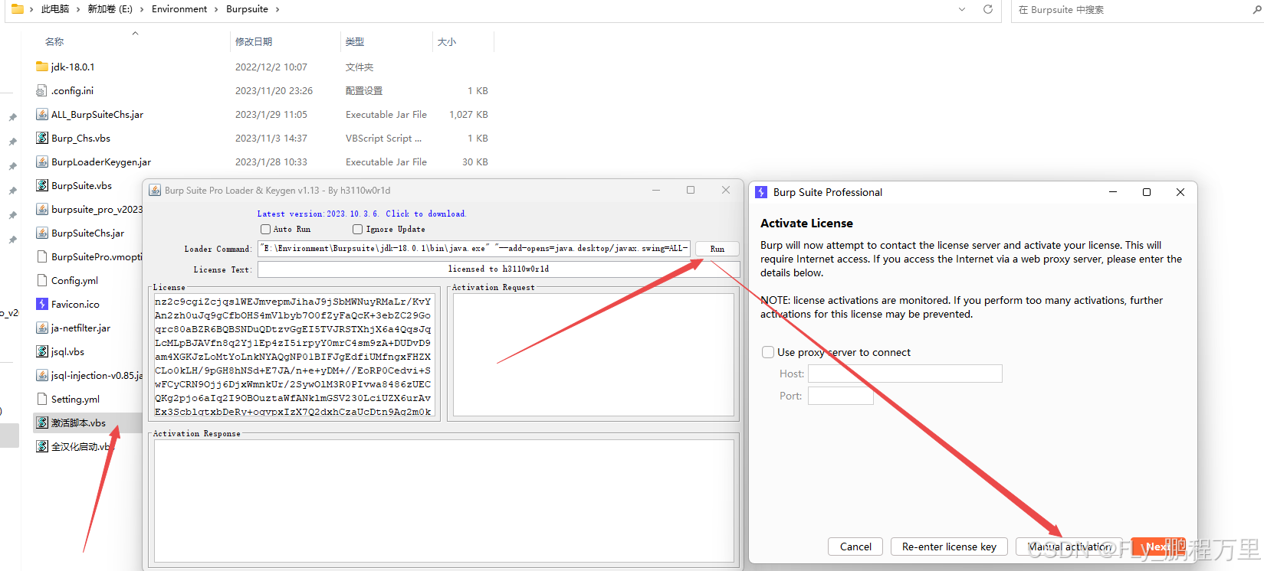The image size is (1264, 571).
Task: Select the jdk-18.0.1 folder icon
Action: (42, 67)
